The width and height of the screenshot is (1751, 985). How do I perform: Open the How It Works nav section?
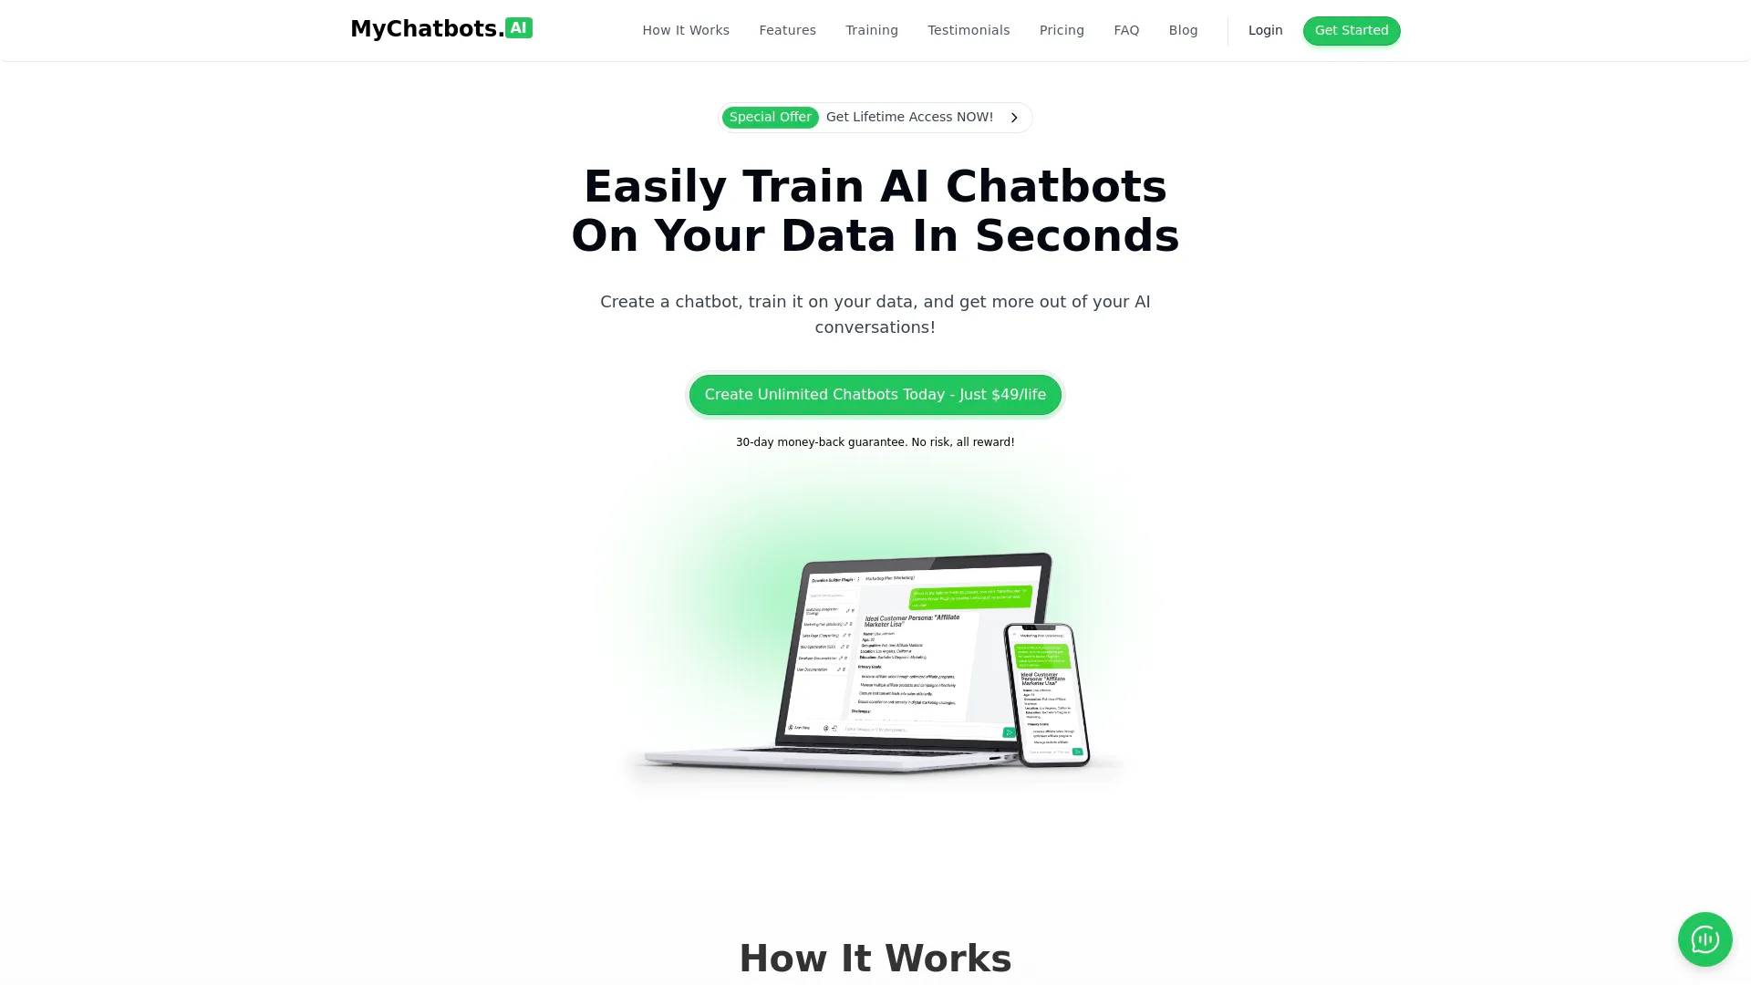[686, 29]
